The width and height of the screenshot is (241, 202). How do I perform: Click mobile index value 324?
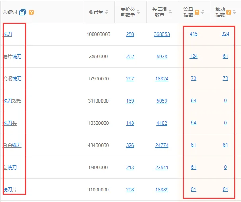point(225,34)
